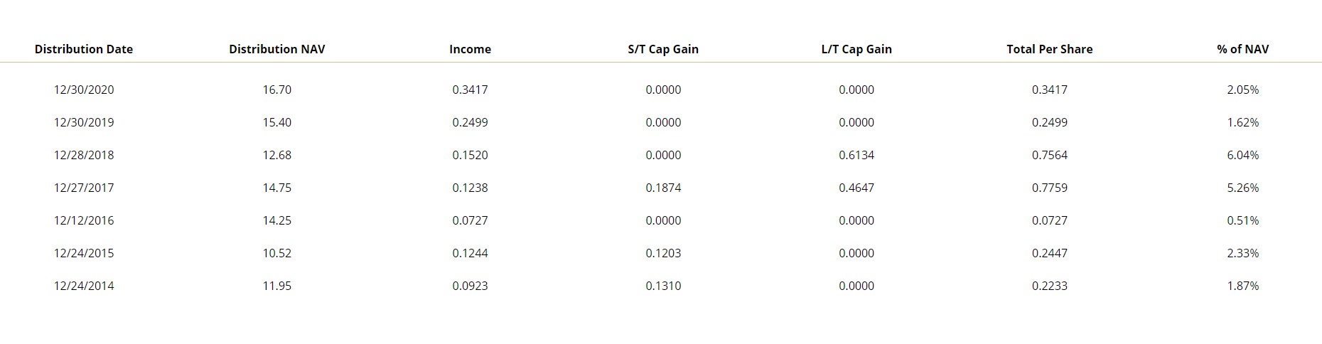The width and height of the screenshot is (1322, 344).
Task: Click the 0.6134 L/T Cap Gain value
Action: [856, 155]
